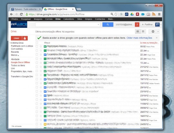
Task: Check the file dated 30/11/12
Action: coord(37,71)
